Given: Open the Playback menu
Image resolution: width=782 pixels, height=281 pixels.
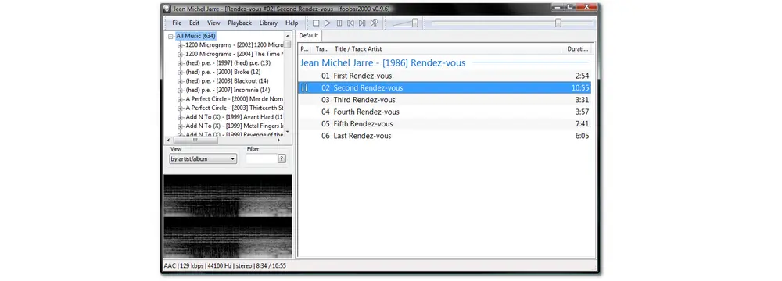Looking at the screenshot, I should tap(240, 23).
